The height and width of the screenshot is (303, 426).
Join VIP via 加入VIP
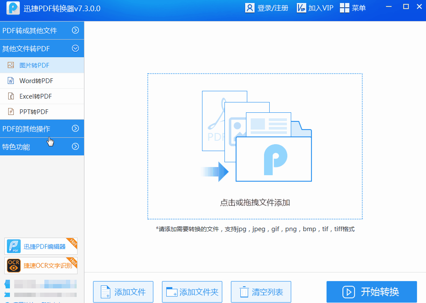321,8
